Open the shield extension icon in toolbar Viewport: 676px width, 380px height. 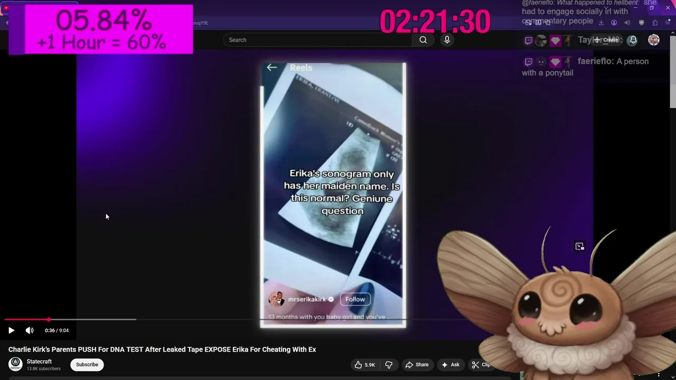point(641,23)
